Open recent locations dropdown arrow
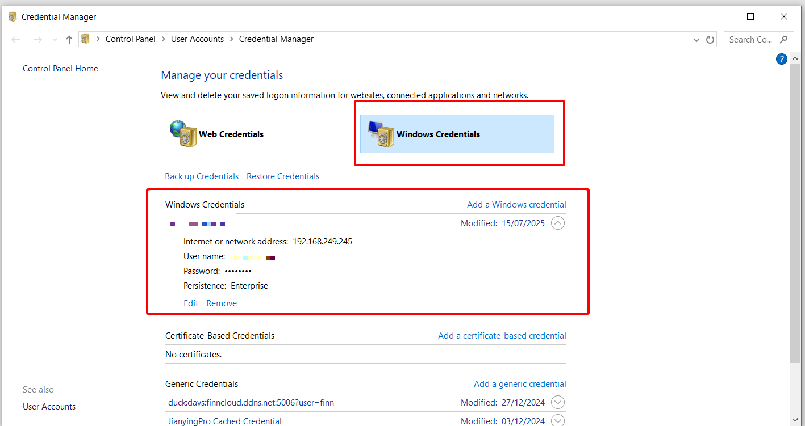Viewport: 805px width, 426px height. 55,40
